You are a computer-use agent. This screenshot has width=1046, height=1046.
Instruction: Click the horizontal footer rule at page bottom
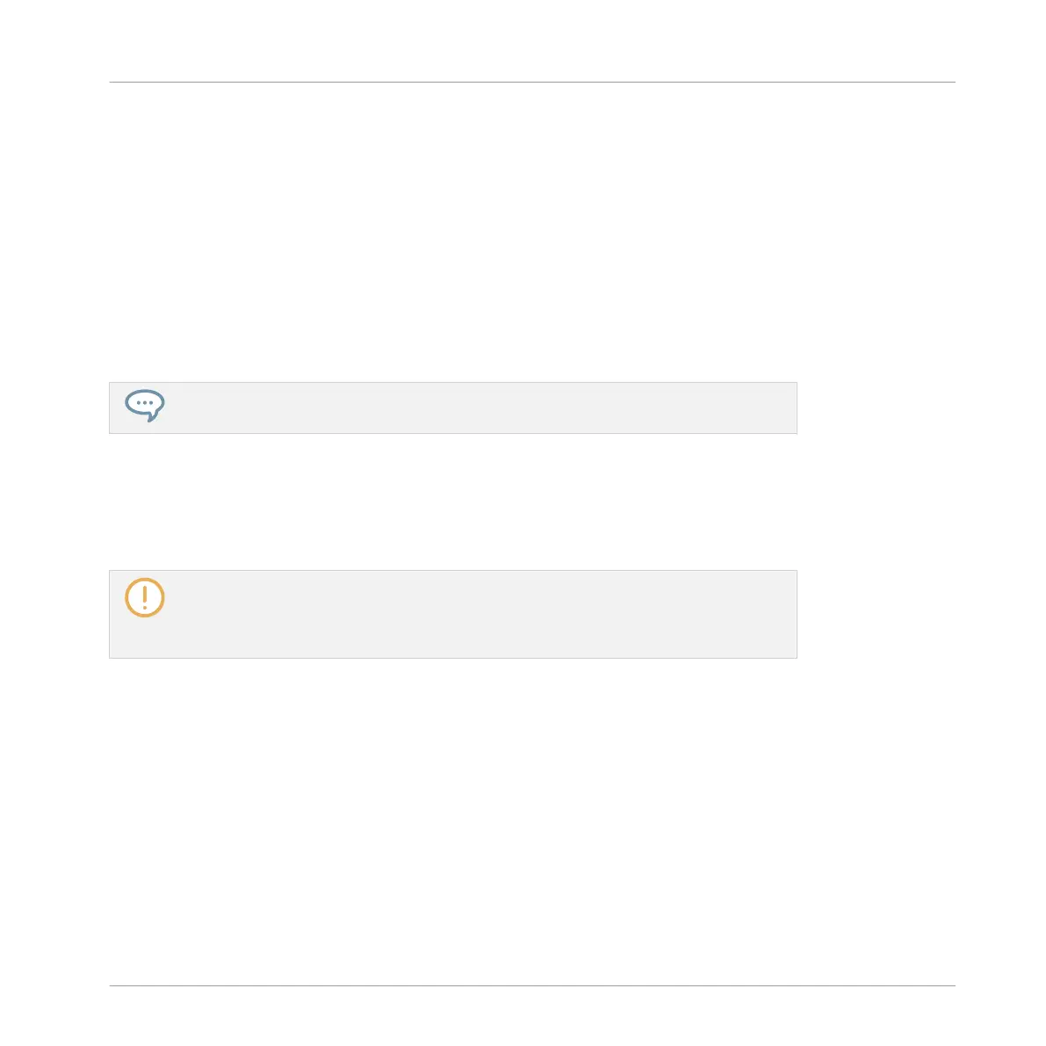[x=532, y=985]
